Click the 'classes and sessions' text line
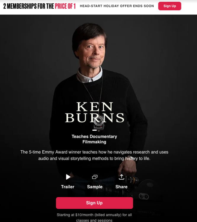This screenshot has width=197, height=222. tap(94, 220)
